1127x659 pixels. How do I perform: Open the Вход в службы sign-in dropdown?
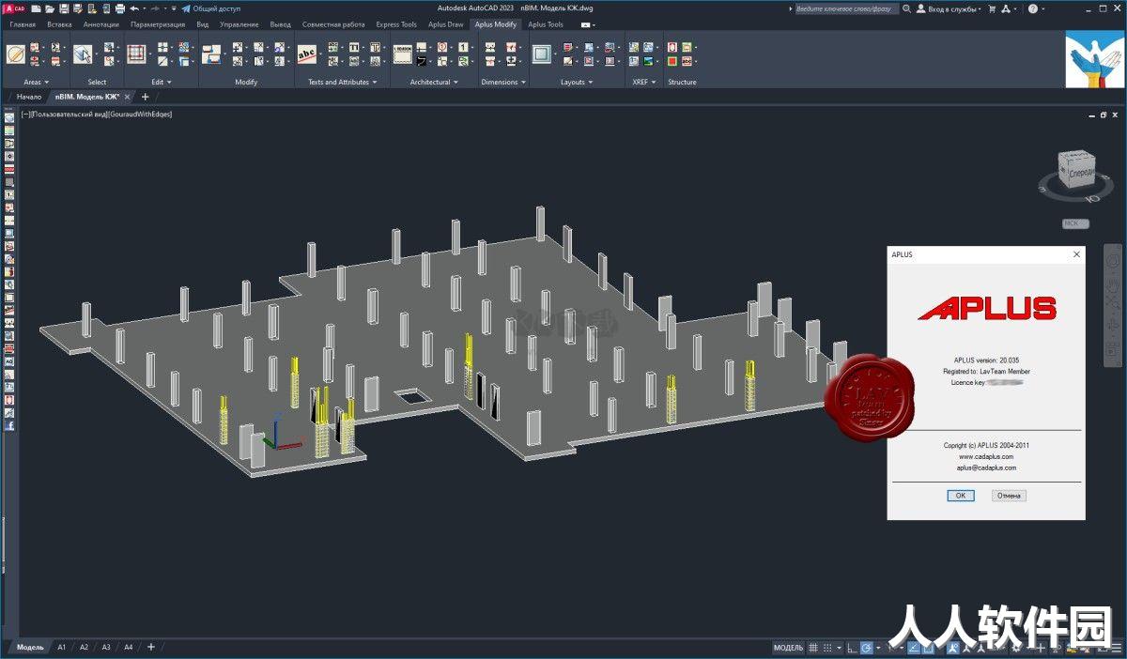pyautogui.click(x=949, y=8)
